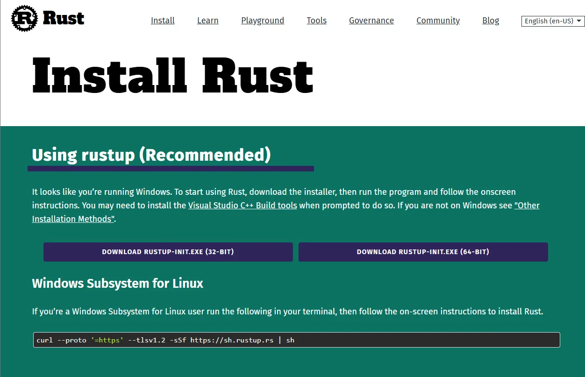
Task: Open the Governance nav link
Action: 371,21
